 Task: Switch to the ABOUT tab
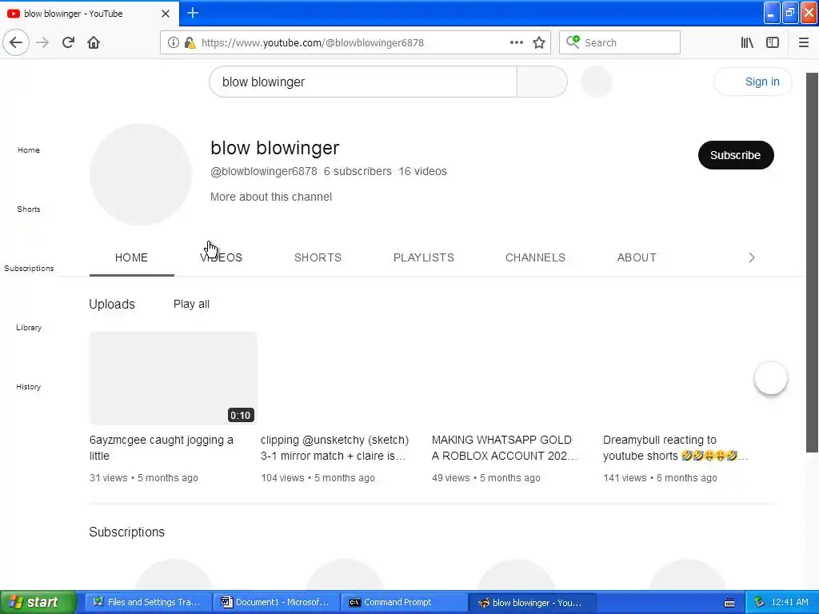click(x=637, y=257)
